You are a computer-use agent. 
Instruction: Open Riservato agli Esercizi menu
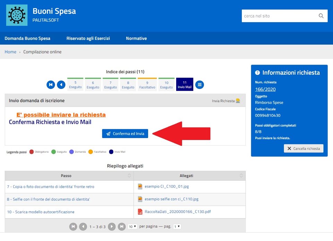[x=88, y=39]
